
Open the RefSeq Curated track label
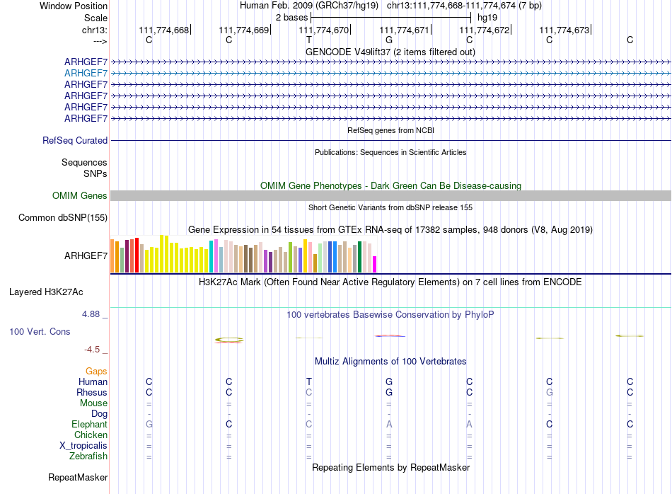coord(75,141)
